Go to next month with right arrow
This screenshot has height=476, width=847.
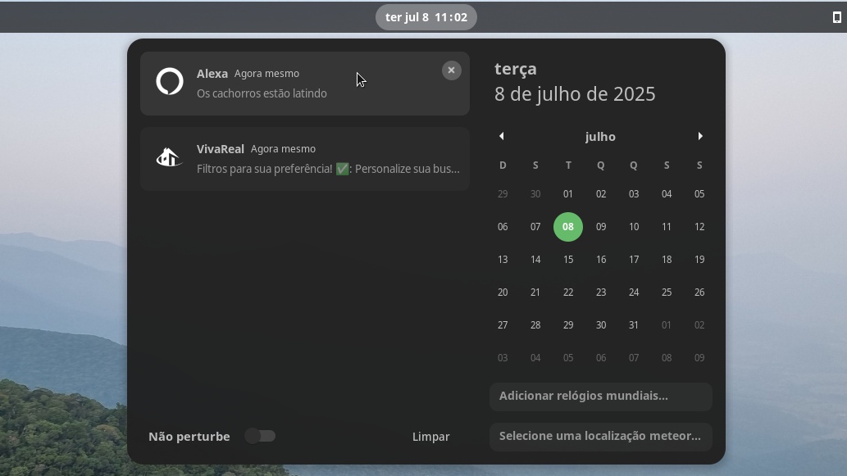(x=700, y=136)
